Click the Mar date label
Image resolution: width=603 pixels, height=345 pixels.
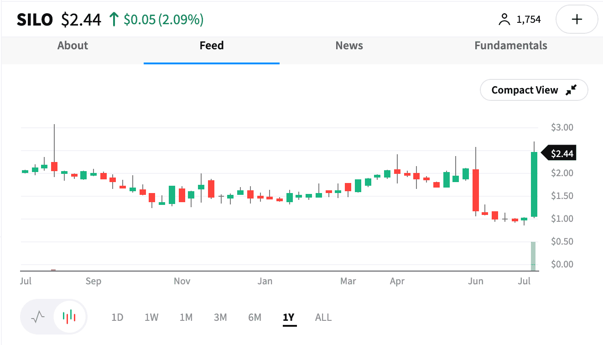[x=348, y=281]
